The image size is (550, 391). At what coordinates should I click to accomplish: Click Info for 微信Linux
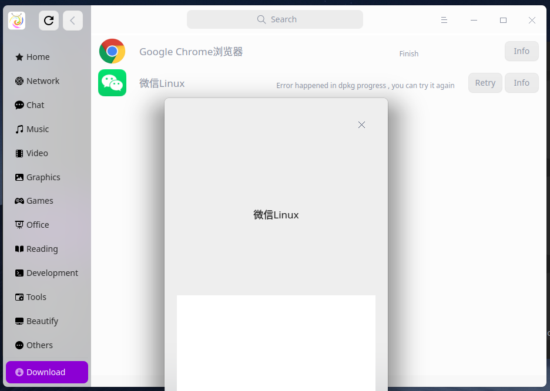coord(522,83)
